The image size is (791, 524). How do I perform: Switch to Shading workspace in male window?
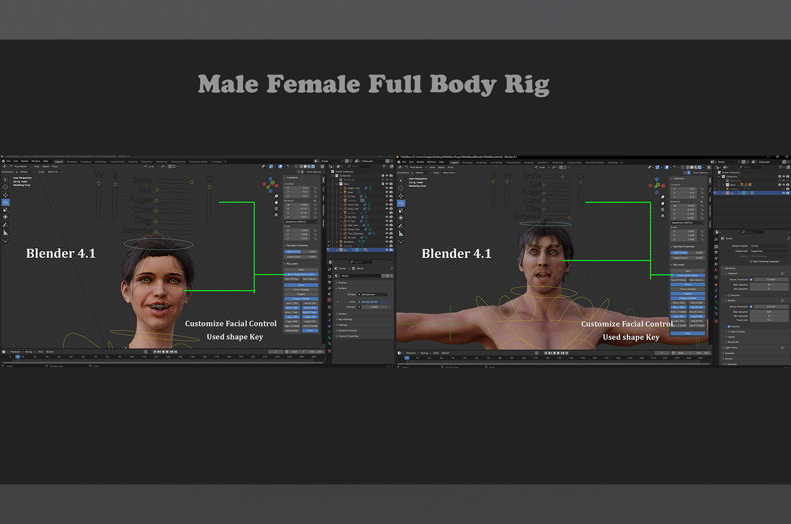(x=528, y=163)
